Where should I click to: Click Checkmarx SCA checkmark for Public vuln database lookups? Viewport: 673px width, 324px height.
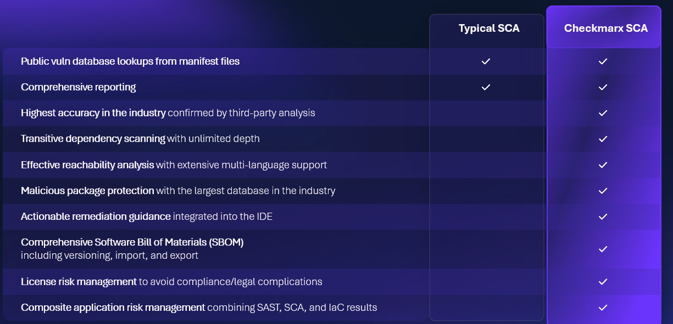click(x=603, y=61)
